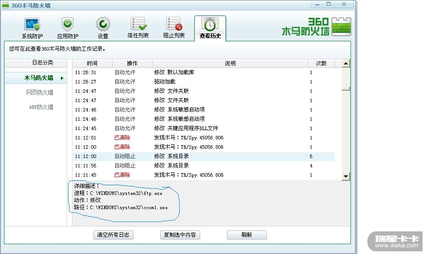Viewport: 427px width, 254px height.
Task: Click the title bar application icon
Action: (5, 5)
